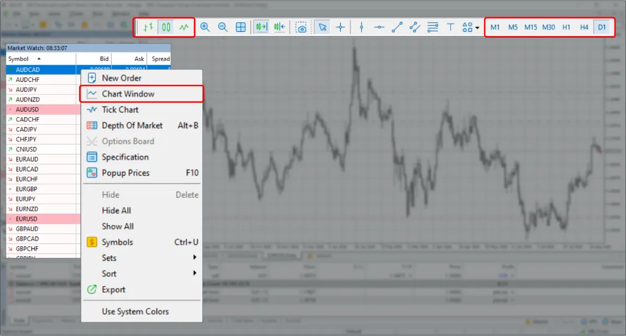
Task: Switch chart to candlestick mode
Action: pos(166,27)
